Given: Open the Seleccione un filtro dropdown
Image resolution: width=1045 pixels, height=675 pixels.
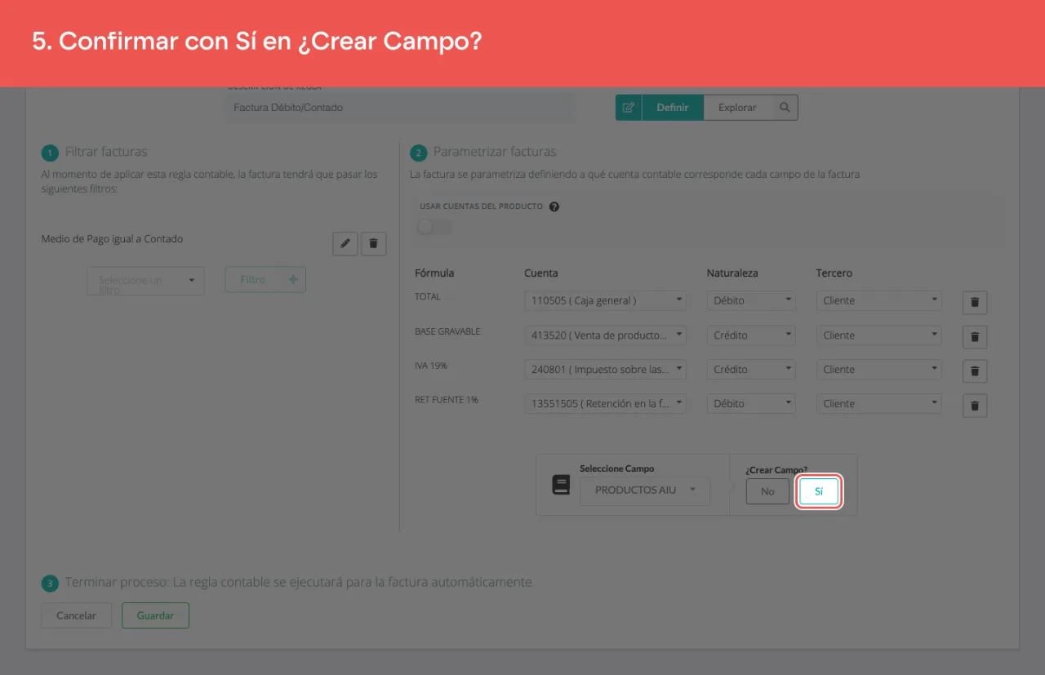Looking at the screenshot, I should (145, 280).
